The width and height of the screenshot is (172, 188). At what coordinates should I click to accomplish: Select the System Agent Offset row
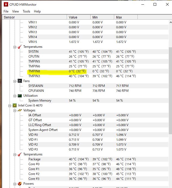(98, 130)
